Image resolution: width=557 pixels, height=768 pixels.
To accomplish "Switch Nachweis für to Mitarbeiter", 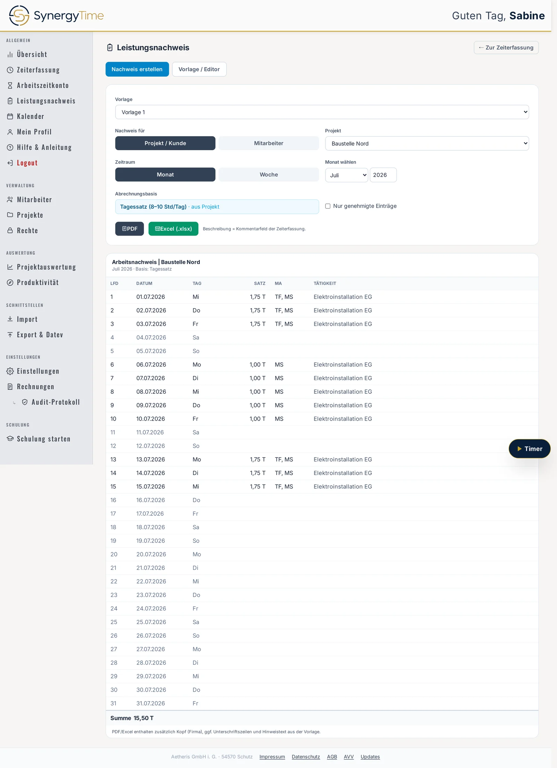I will (269, 143).
